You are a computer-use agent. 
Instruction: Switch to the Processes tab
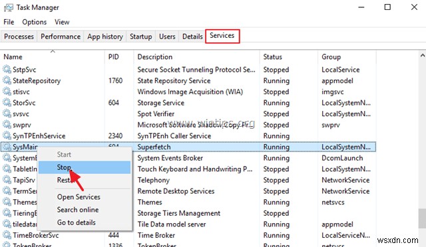[19, 37]
